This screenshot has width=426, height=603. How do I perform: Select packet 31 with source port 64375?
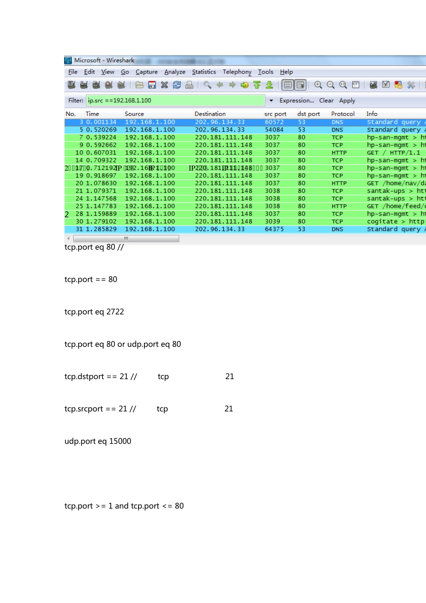[245, 229]
